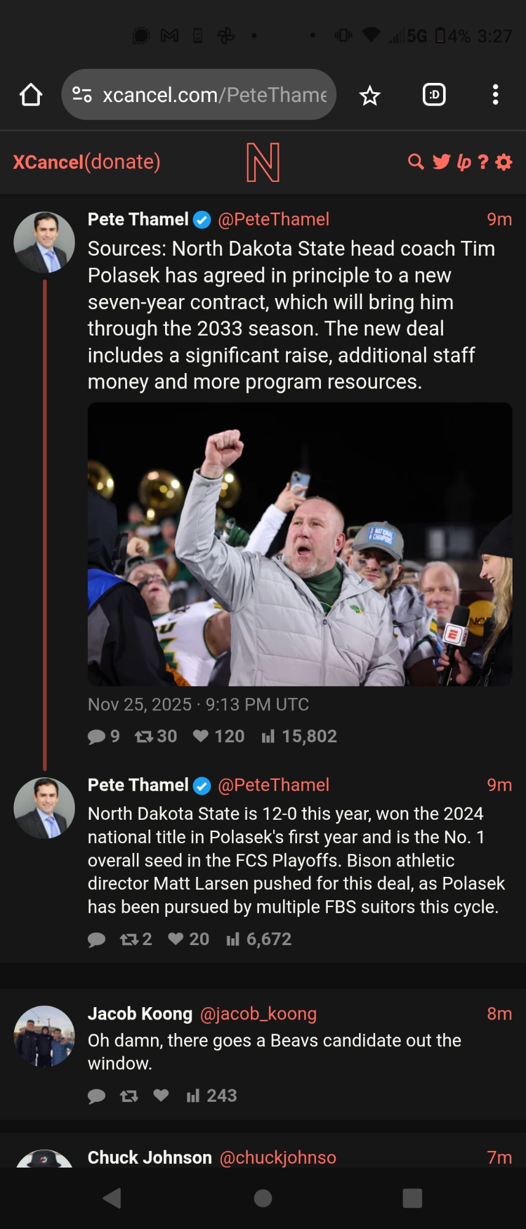Click the retweet icon showing 30
The height and width of the screenshot is (1229, 526).
pyautogui.click(x=144, y=736)
